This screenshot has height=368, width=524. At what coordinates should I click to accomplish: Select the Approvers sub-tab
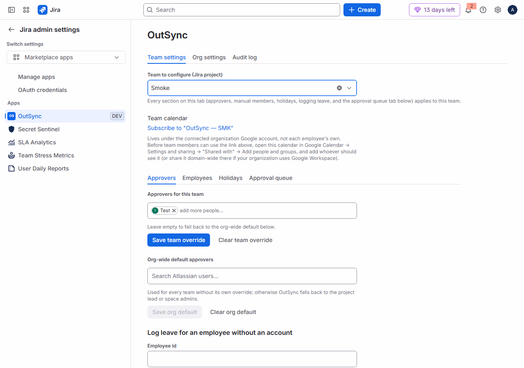coord(162,178)
